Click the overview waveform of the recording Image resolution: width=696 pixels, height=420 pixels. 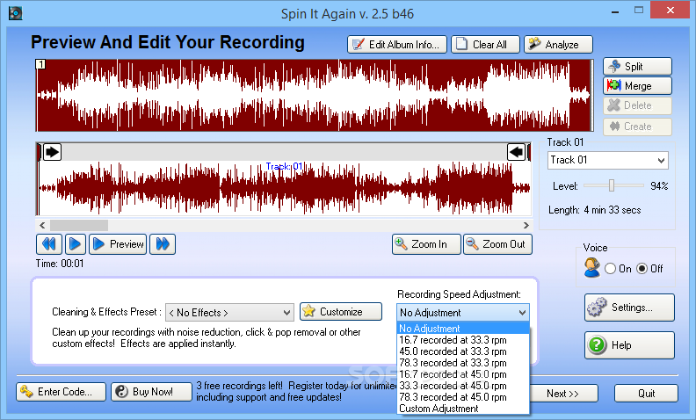(315, 95)
